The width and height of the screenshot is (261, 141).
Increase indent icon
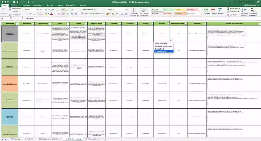pos(76,14)
